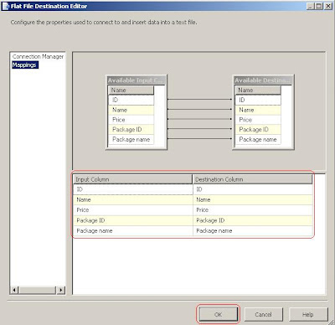Click the right scroll arrow in page list
Image resolution: width=335 pixels, height=325 pixels.
coord(60,290)
